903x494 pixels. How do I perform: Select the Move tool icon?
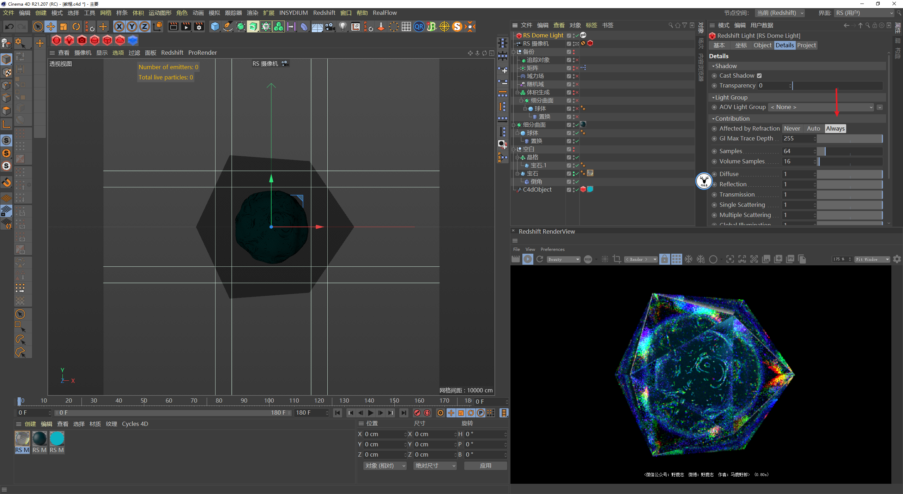coord(51,26)
